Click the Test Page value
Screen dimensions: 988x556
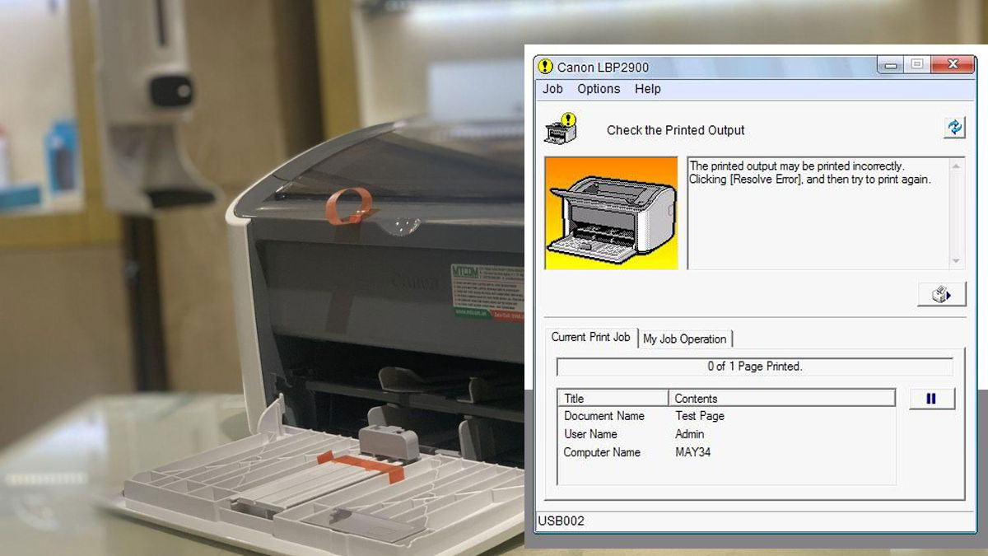[x=700, y=416]
